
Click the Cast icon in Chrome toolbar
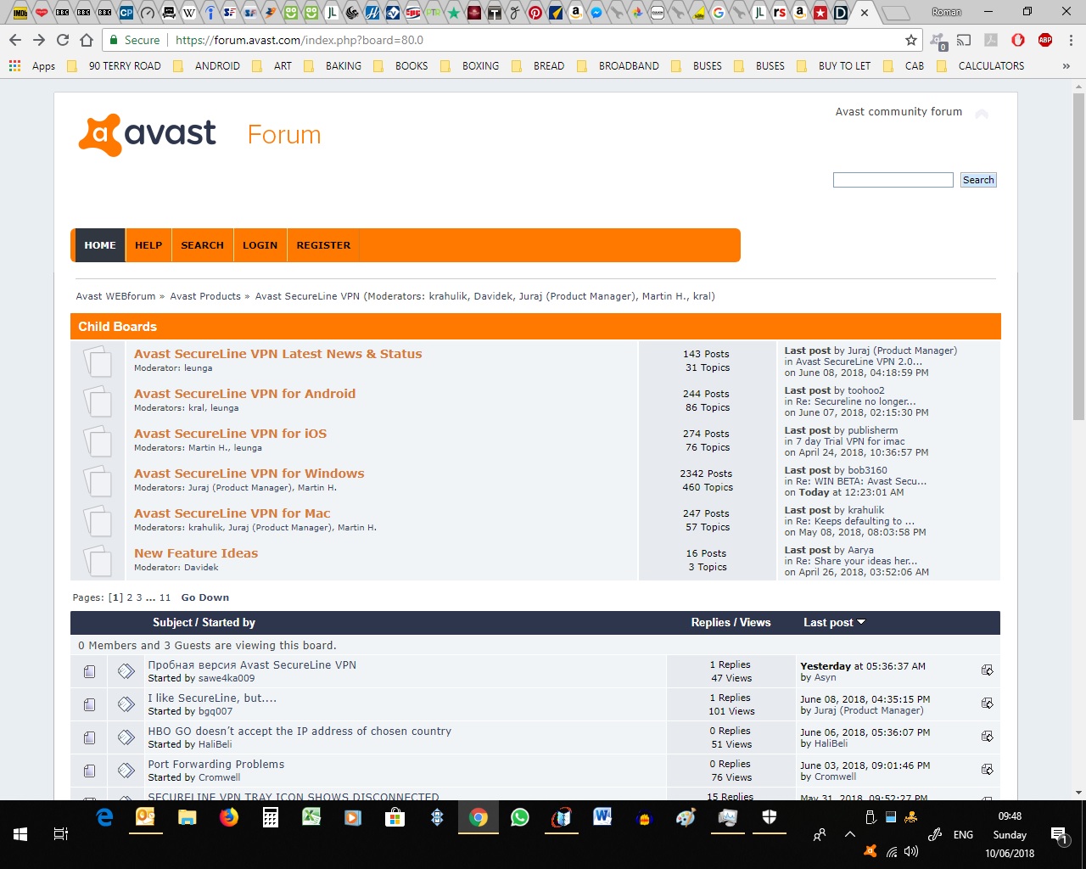pos(964,40)
